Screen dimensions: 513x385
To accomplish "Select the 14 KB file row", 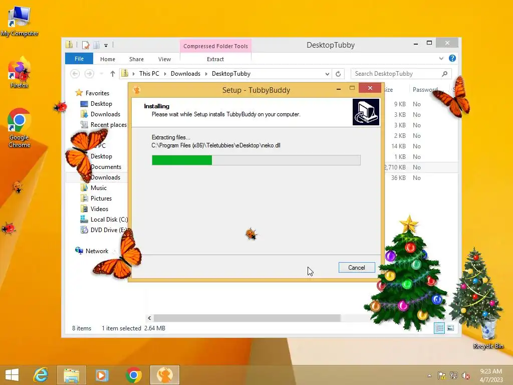I will (x=420, y=146).
